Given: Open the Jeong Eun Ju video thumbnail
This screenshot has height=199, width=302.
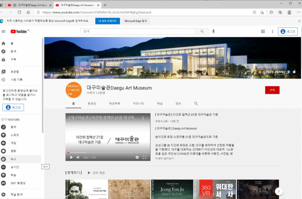Looking at the screenshot, I should pos(172,190).
